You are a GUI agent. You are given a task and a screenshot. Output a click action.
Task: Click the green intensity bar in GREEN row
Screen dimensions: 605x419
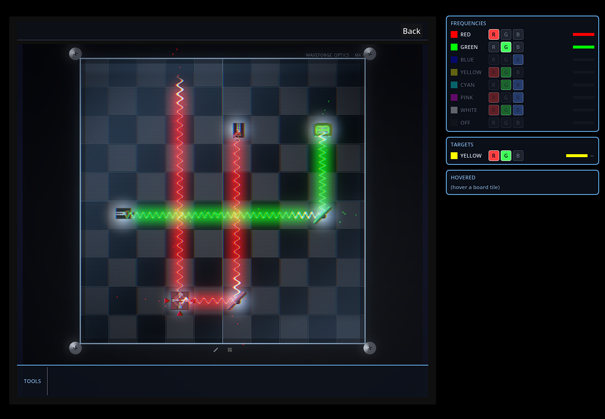click(584, 47)
